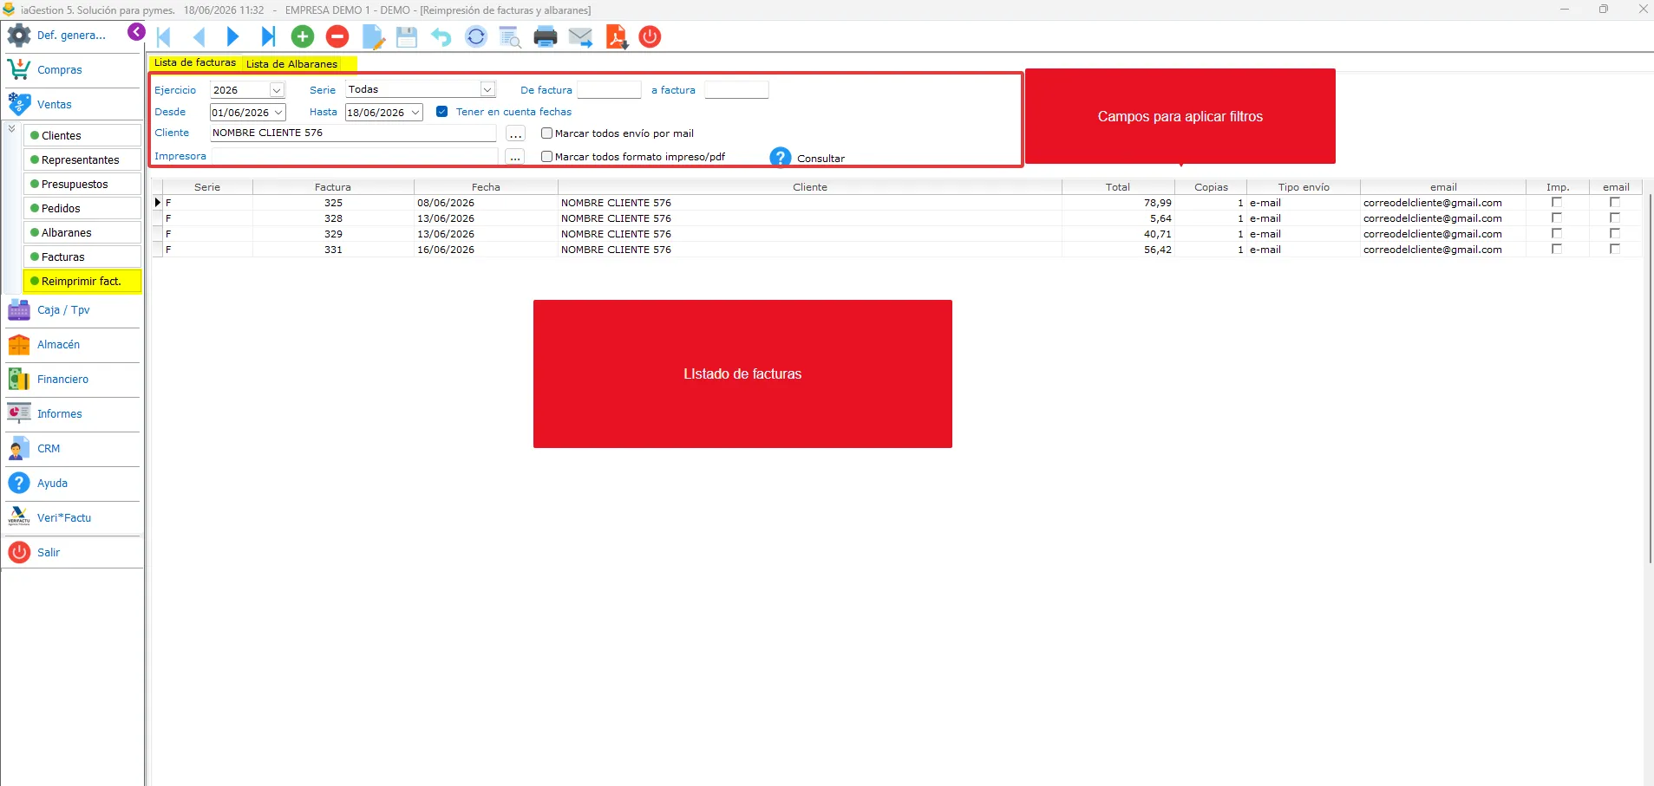Viewport: 1654px width, 786px height.
Task: Select row for invoice 329
Action: (897, 233)
